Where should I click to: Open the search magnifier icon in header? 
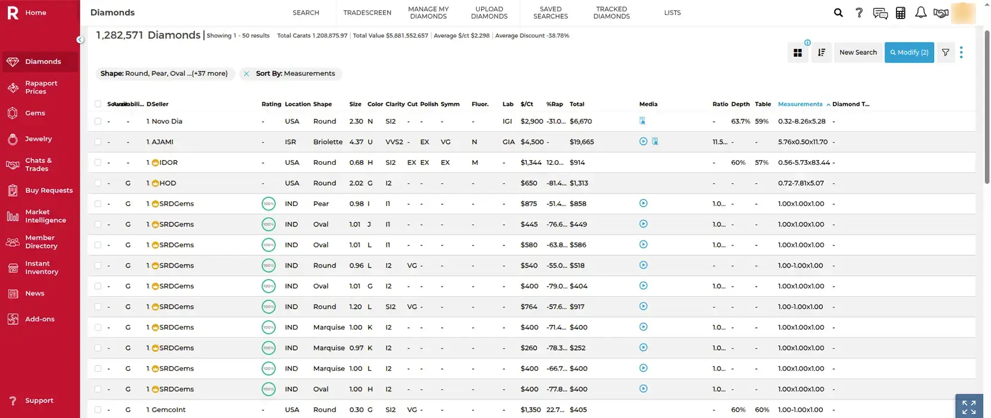[838, 13]
